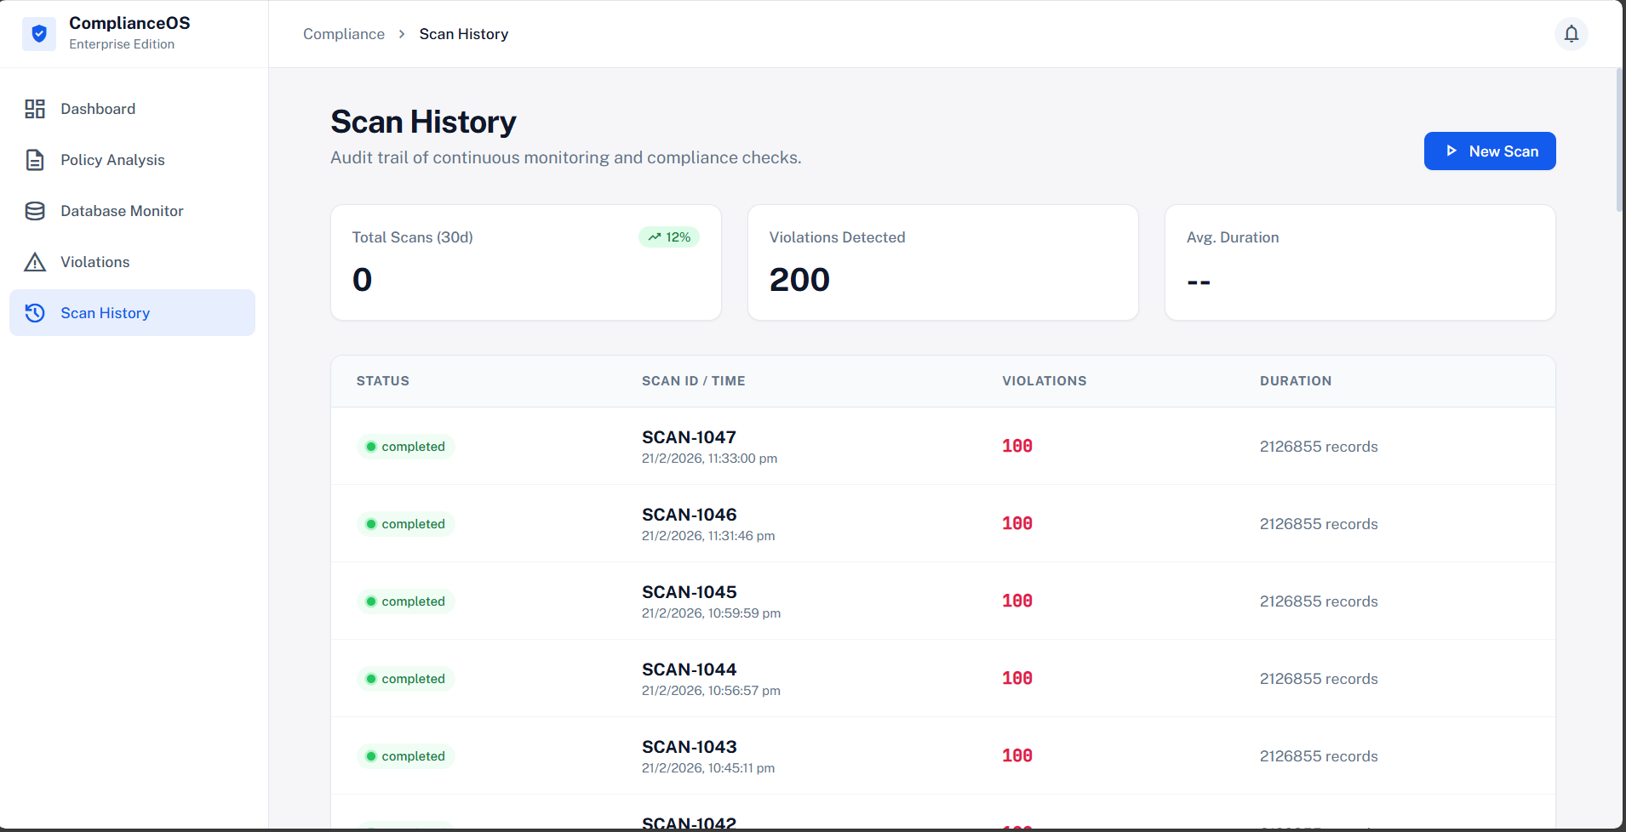Click the Violations Detected summary card
The image size is (1626, 832).
pos(942,262)
